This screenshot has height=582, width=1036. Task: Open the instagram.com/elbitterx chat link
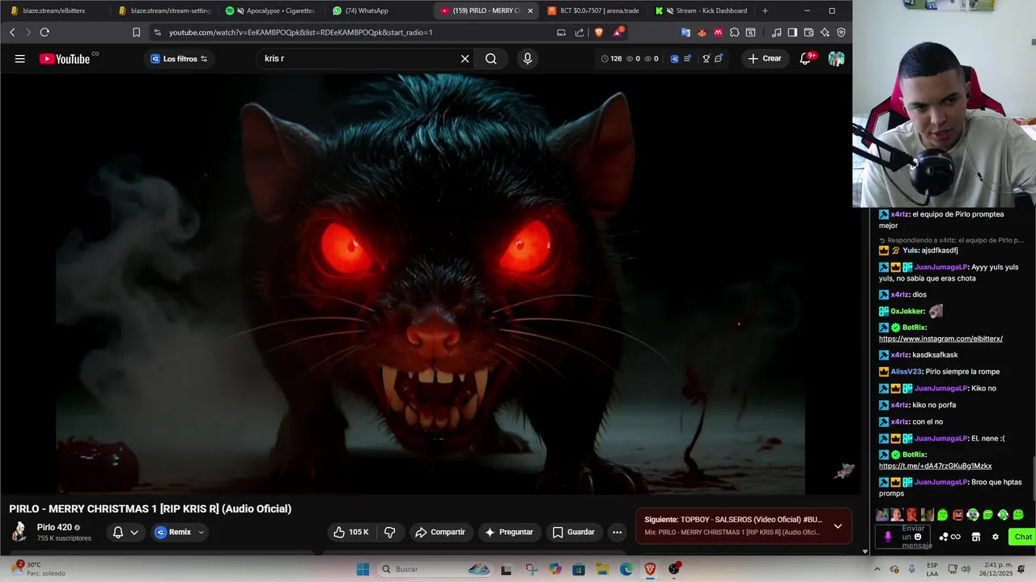tap(940, 339)
